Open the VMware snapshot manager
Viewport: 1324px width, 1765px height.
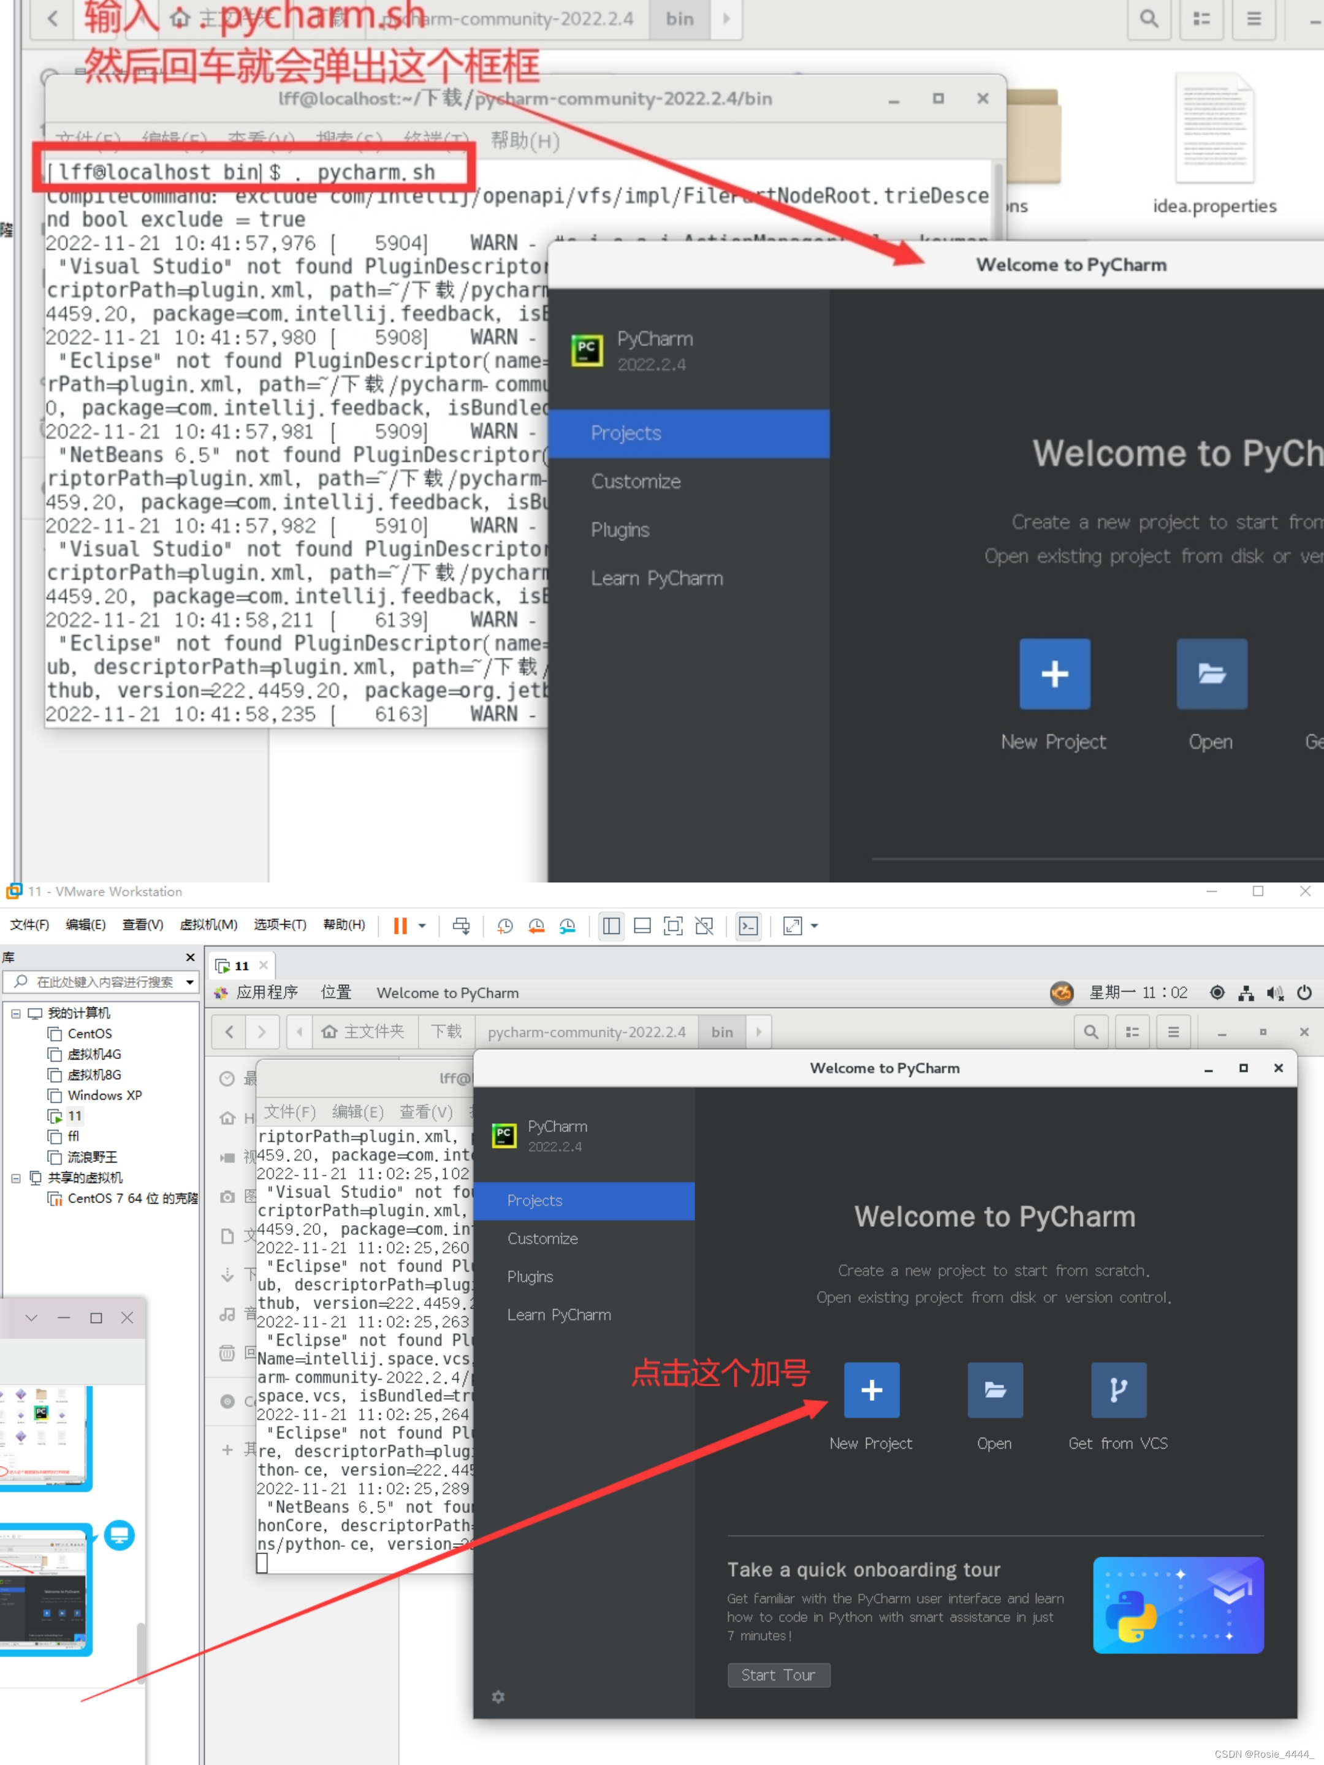click(568, 925)
